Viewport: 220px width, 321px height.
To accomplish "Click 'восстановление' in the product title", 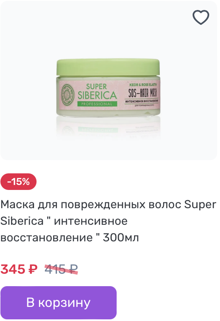I will click(x=46, y=238).
